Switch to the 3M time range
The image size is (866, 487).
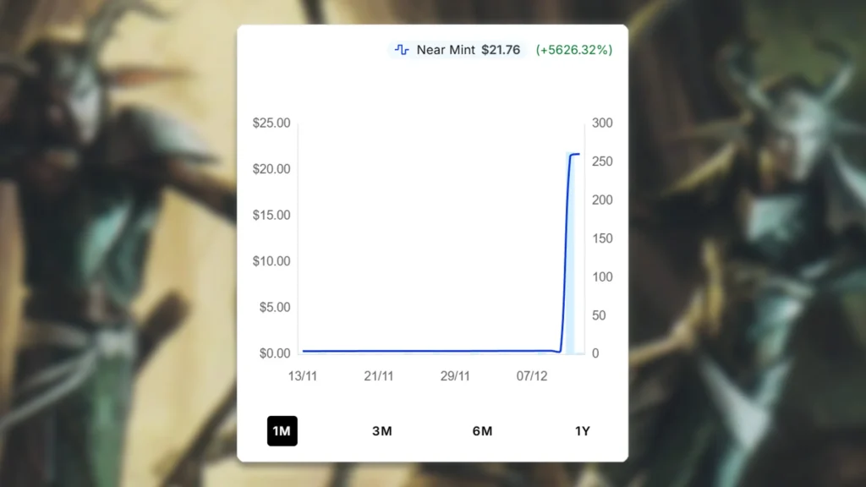click(382, 431)
